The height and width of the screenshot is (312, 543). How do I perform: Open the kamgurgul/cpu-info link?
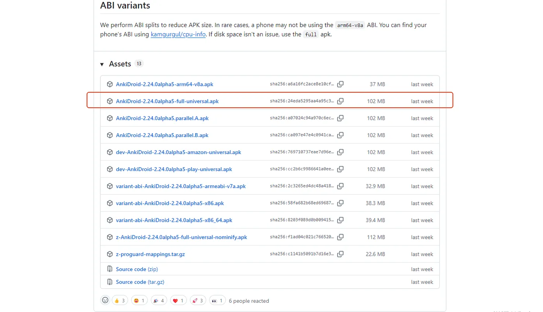177,34
